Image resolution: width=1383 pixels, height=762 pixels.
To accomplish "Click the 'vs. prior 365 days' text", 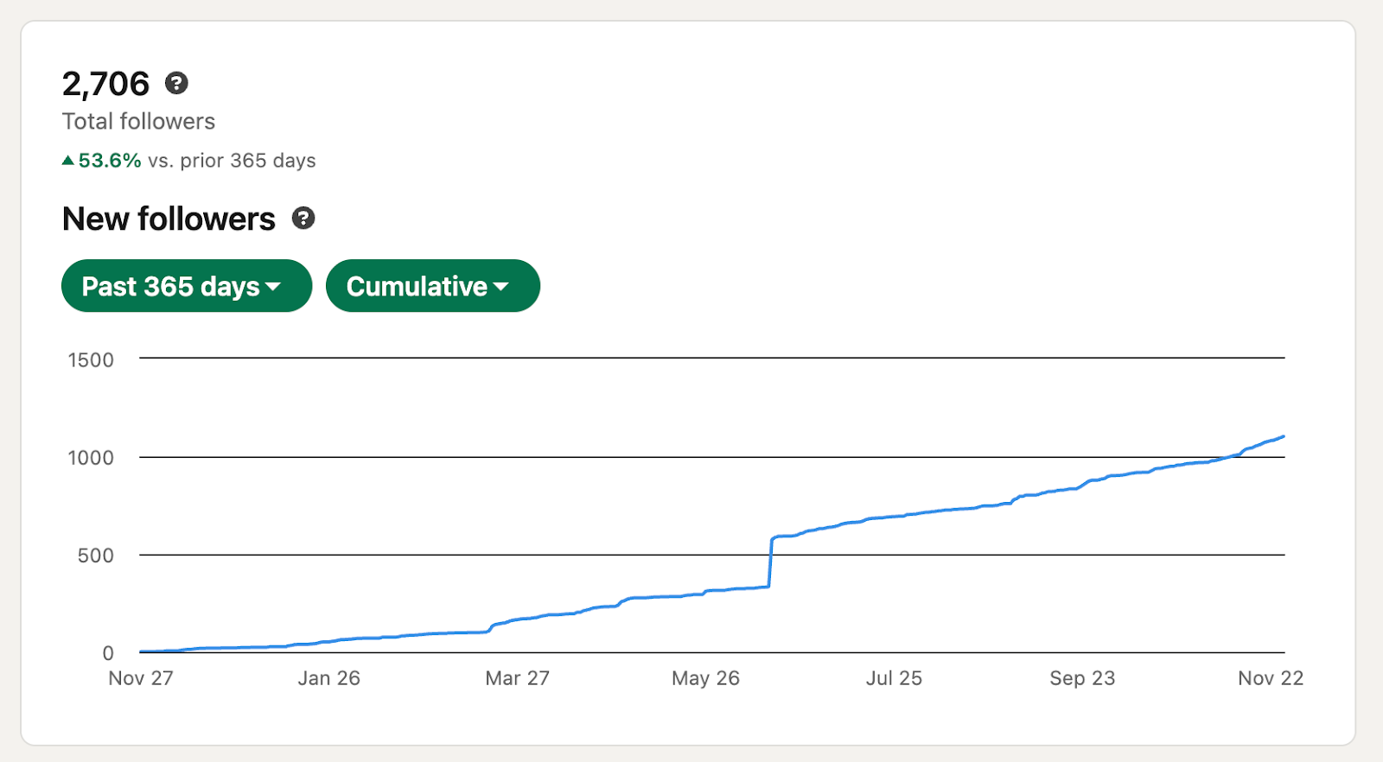I will click(x=232, y=161).
